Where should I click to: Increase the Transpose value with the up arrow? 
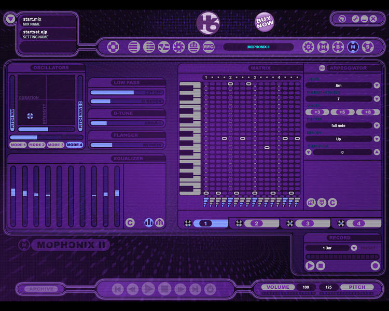[377, 152]
